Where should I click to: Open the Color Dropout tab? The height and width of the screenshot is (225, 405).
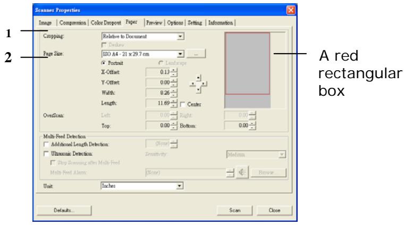pos(106,23)
